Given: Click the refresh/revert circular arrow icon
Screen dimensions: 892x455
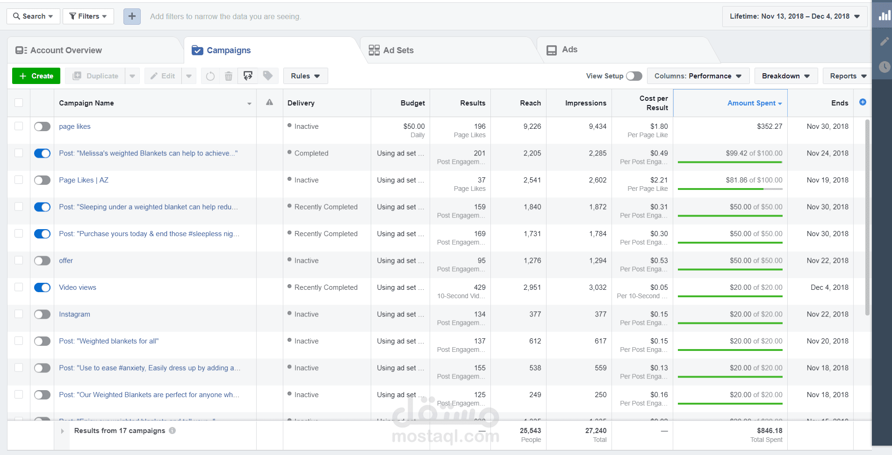Looking at the screenshot, I should (x=210, y=76).
